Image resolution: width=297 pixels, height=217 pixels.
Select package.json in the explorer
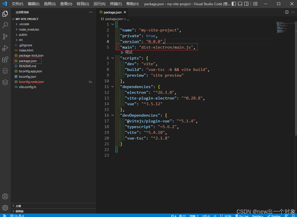tap(54, 61)
